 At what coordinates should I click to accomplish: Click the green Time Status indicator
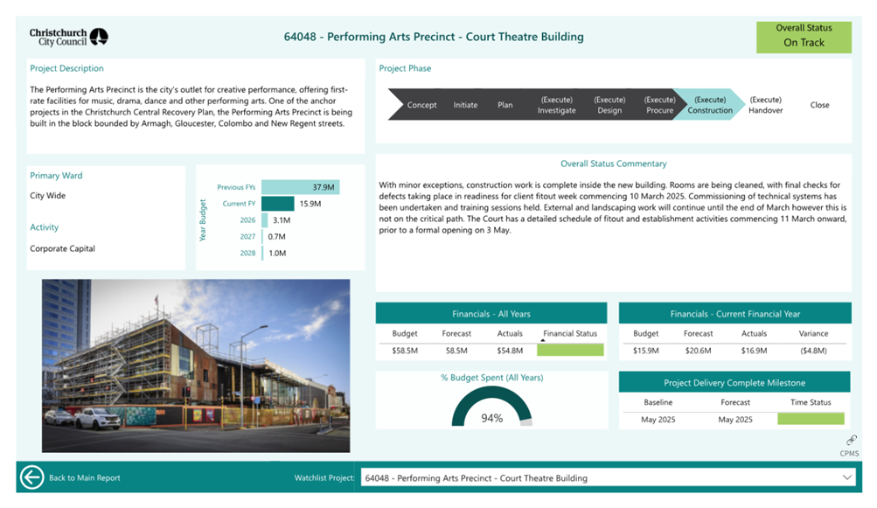click(811, 420)
